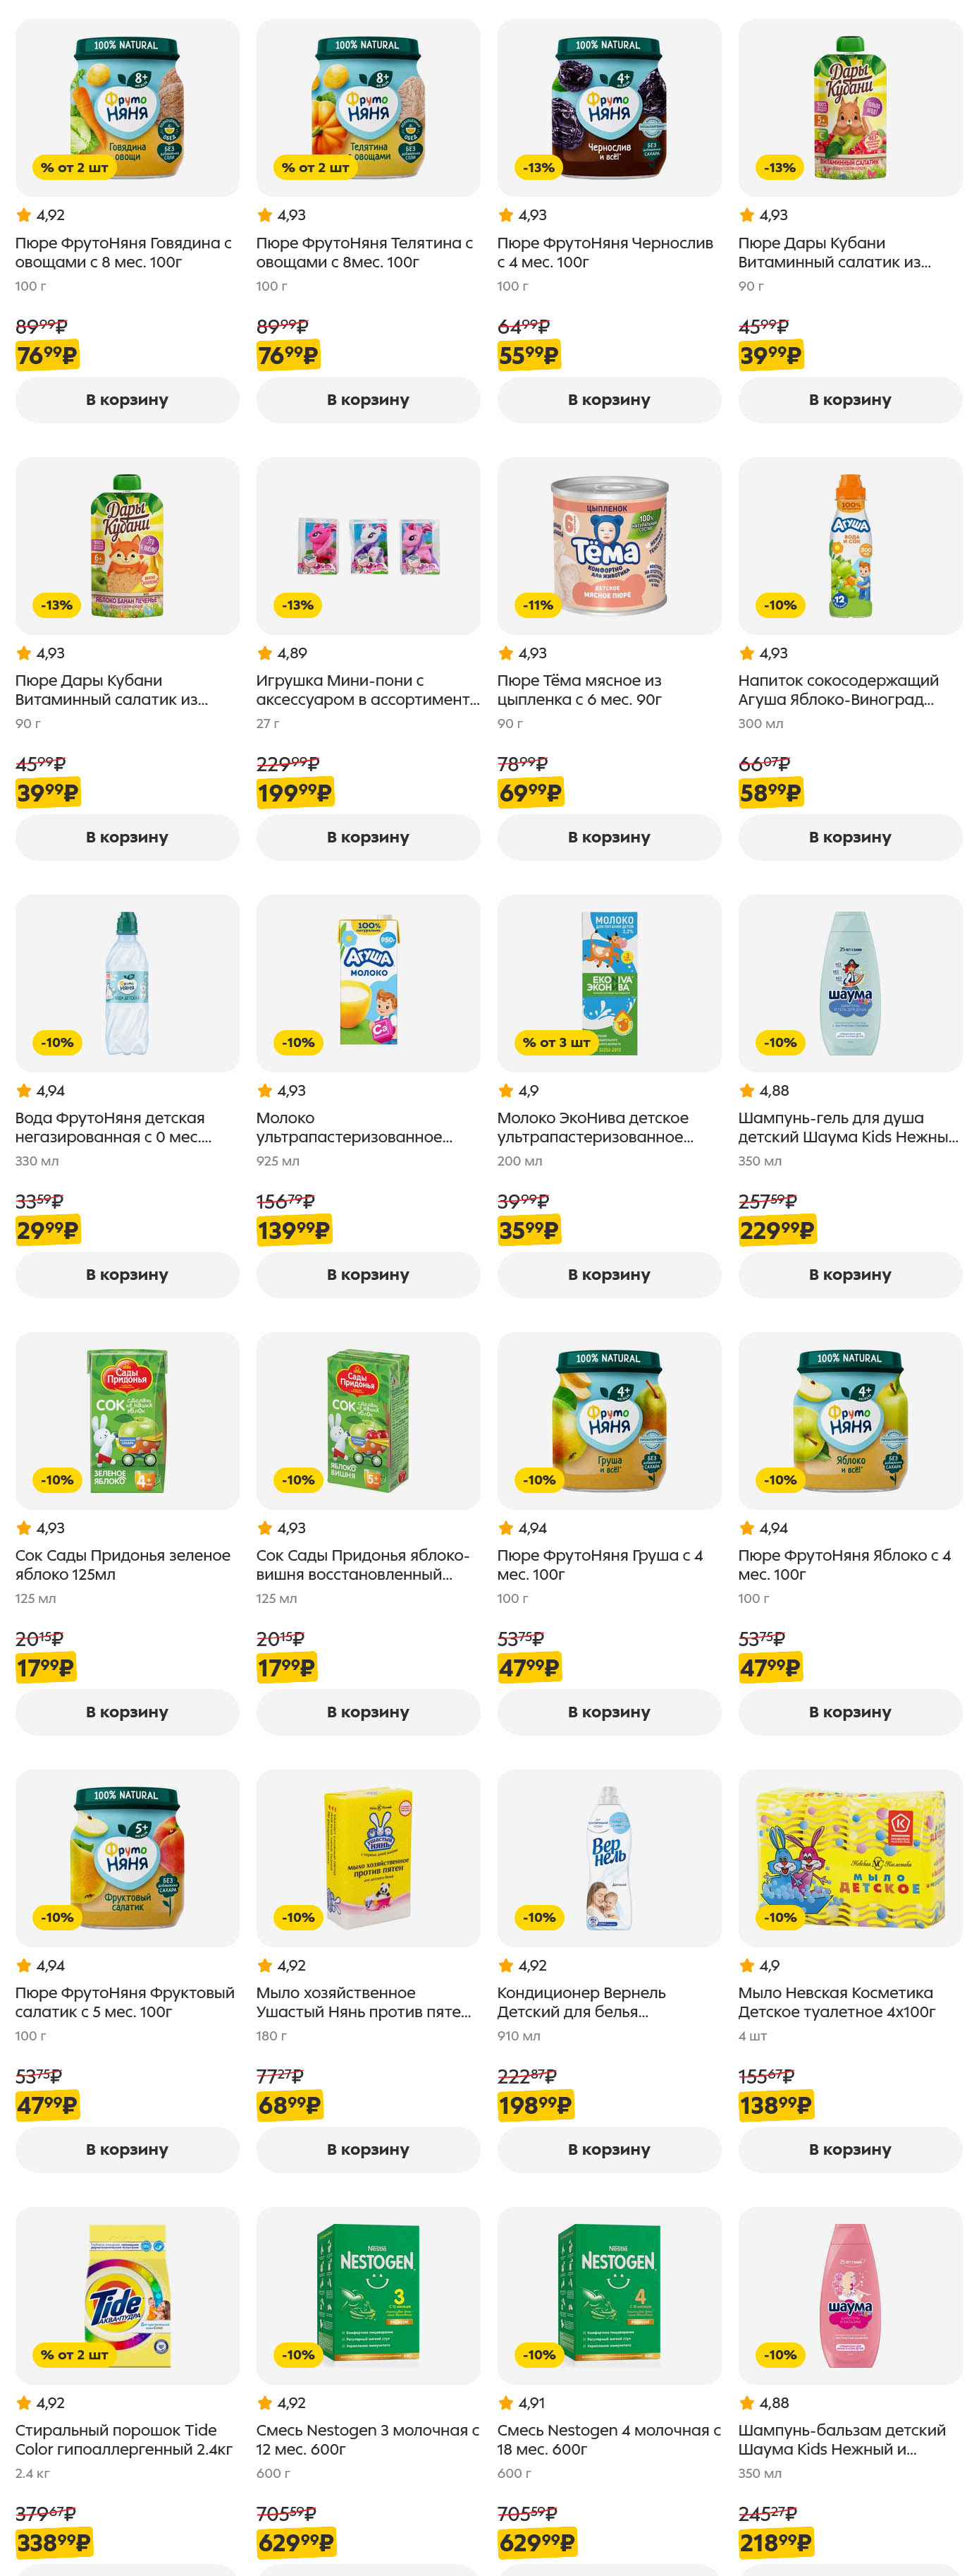Viewport: 967px width, 2576px height.
Task: Click the "% от 2 шт" badge on Tide
Action: pyautogui.click(x=74, y=2354)
